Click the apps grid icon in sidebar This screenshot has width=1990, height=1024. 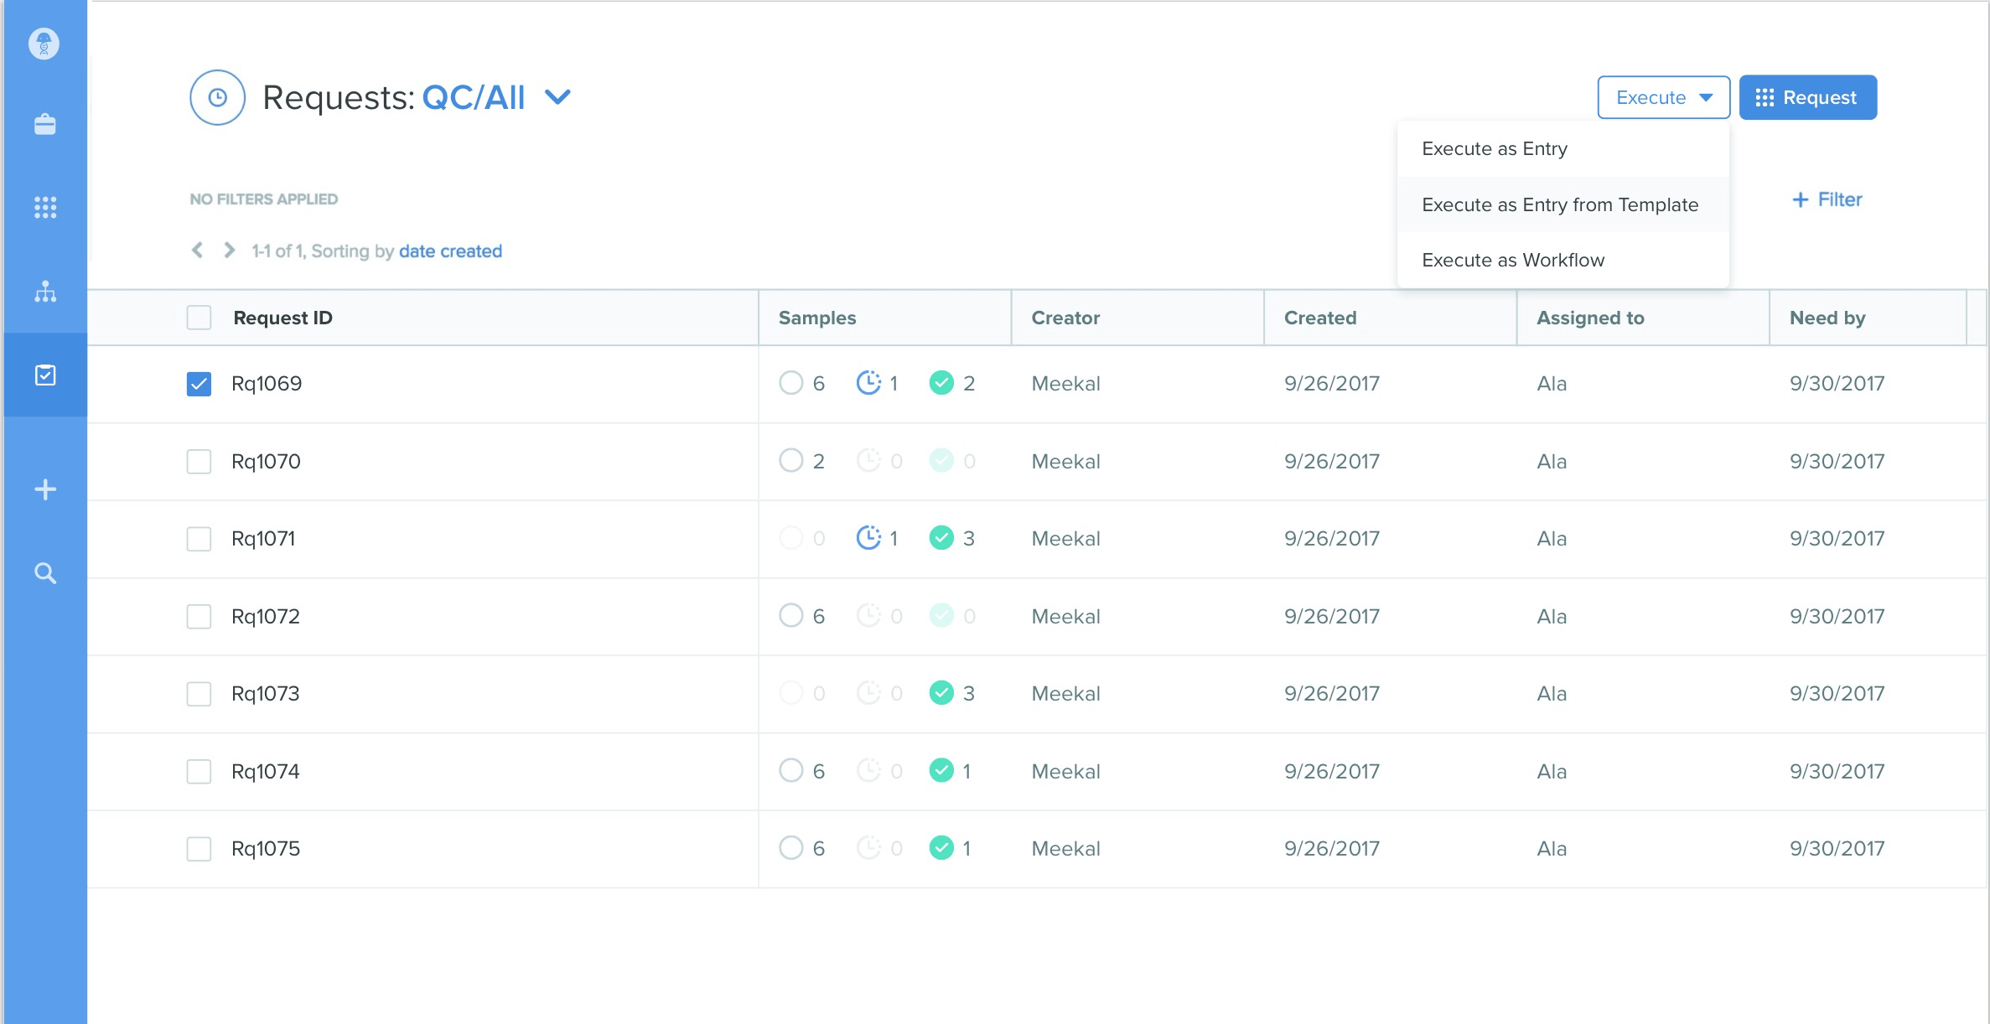click(44, 207)
